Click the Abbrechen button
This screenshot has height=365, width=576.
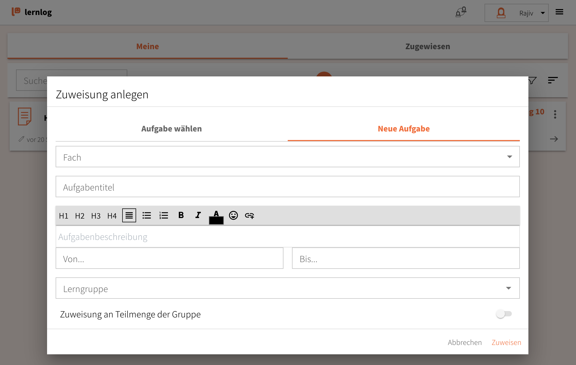[465, 342]
